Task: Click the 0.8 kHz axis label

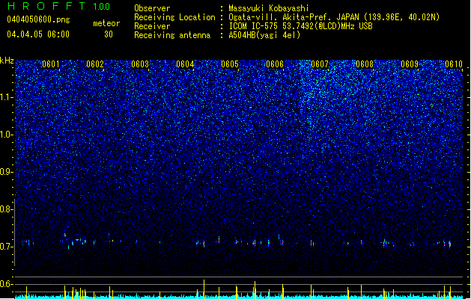Action: [7, 209]
